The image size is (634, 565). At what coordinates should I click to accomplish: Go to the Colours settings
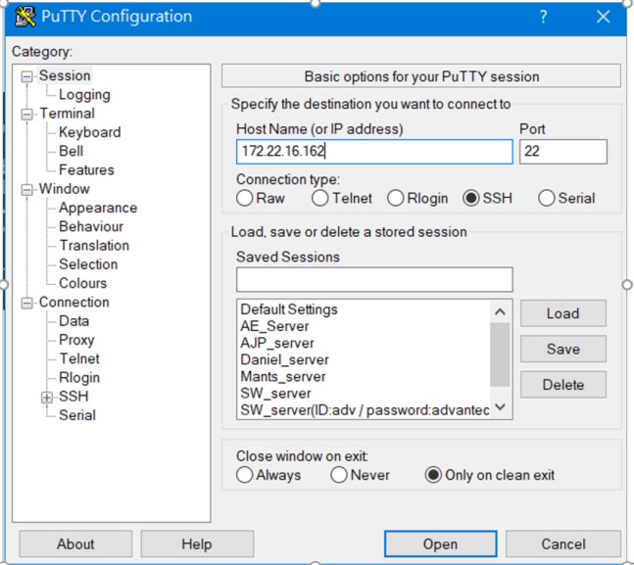click(82, 283)
